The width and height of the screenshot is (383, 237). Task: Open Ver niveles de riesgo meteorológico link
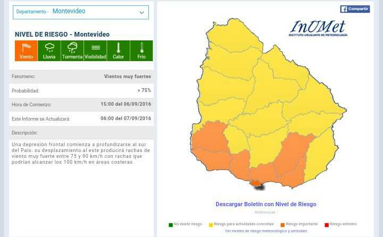pyautogui.click(x=265, y=231)
